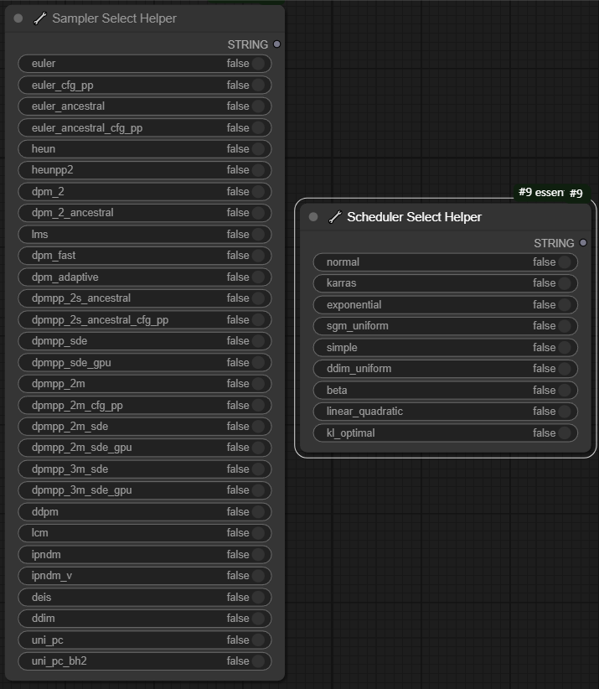Toggle the ddim sampler row
The image size is (599, 689).
(x=258, y=619)
